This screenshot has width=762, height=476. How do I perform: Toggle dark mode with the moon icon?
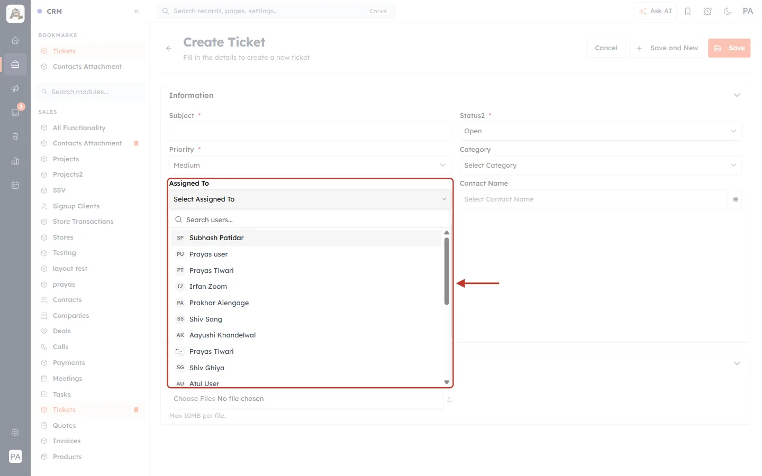coord(728,11)
